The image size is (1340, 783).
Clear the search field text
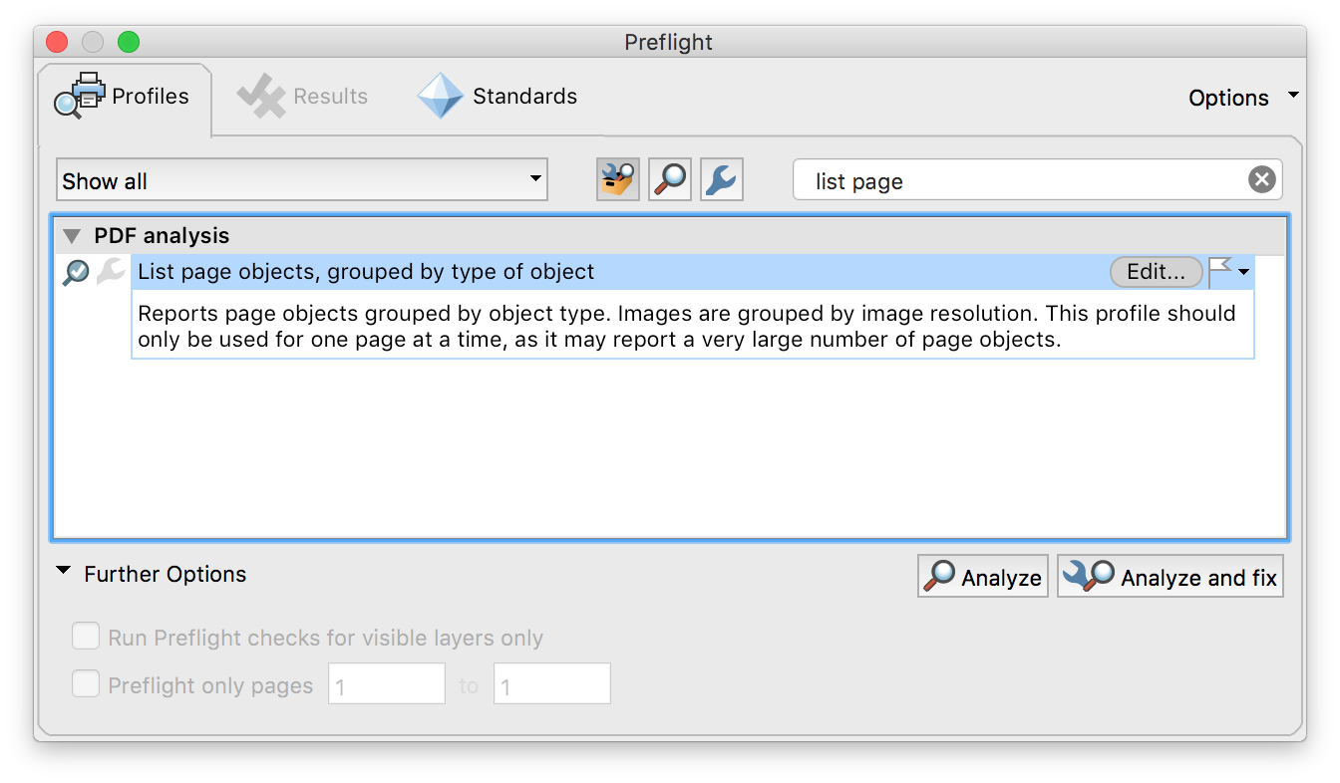pyautogui.click(x=1261, y=180)
